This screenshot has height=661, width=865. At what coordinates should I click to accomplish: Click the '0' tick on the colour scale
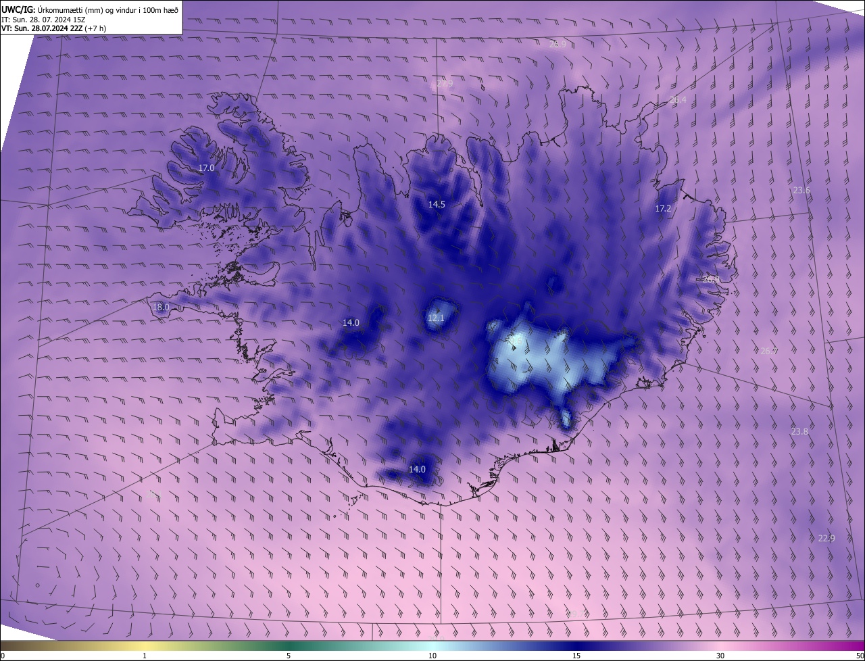pos(2,656)
